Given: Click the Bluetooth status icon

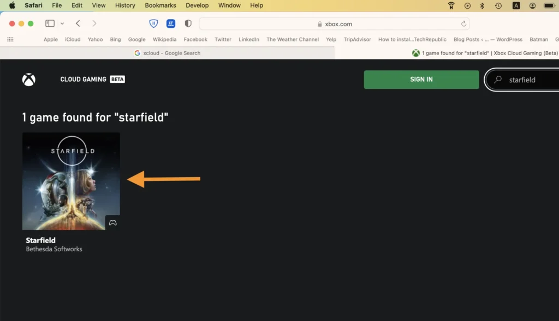Looking at the screenshot, I should 482,5.
